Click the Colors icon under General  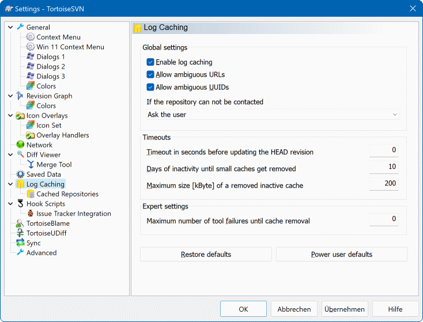click(30, 86)
